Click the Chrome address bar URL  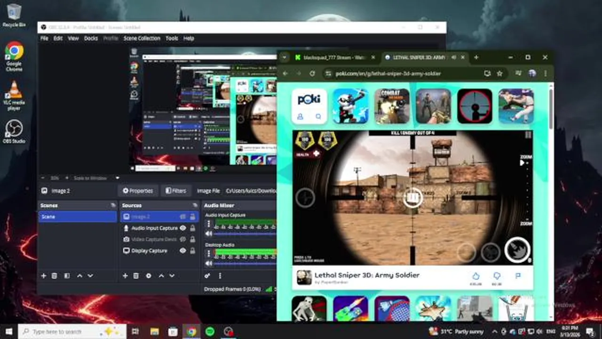tap(388, 73)
